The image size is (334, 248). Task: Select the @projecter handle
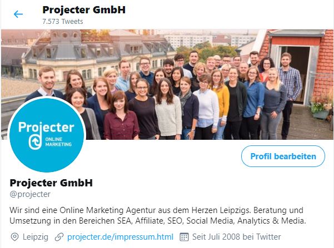30,194
